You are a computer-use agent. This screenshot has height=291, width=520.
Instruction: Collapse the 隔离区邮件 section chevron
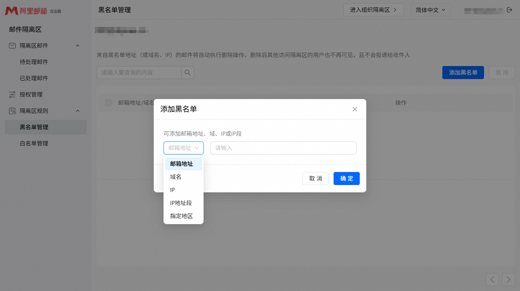coord(78,46)
